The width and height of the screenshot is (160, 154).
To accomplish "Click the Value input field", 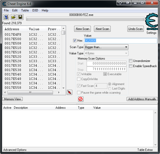I will pos(121,41).
